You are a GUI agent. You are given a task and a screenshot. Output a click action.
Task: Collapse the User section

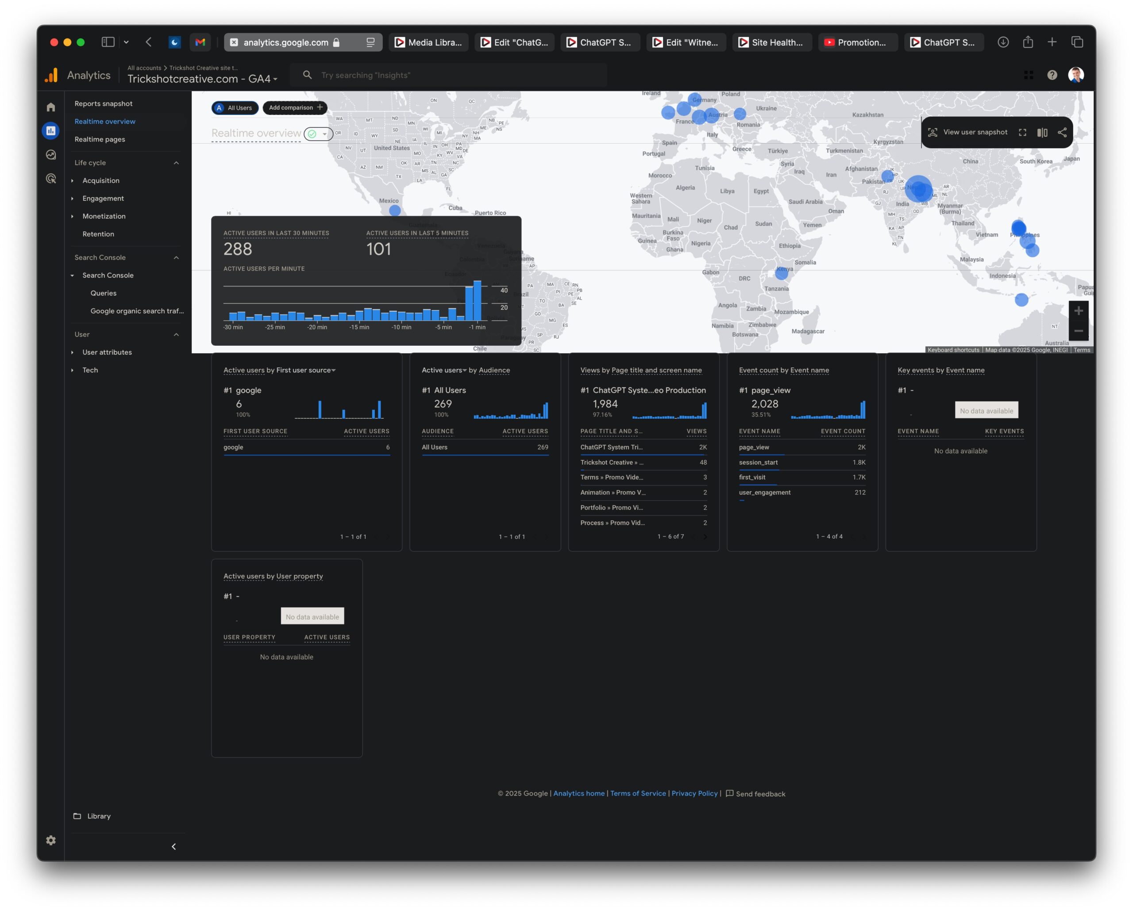click(x=177, y=334)
